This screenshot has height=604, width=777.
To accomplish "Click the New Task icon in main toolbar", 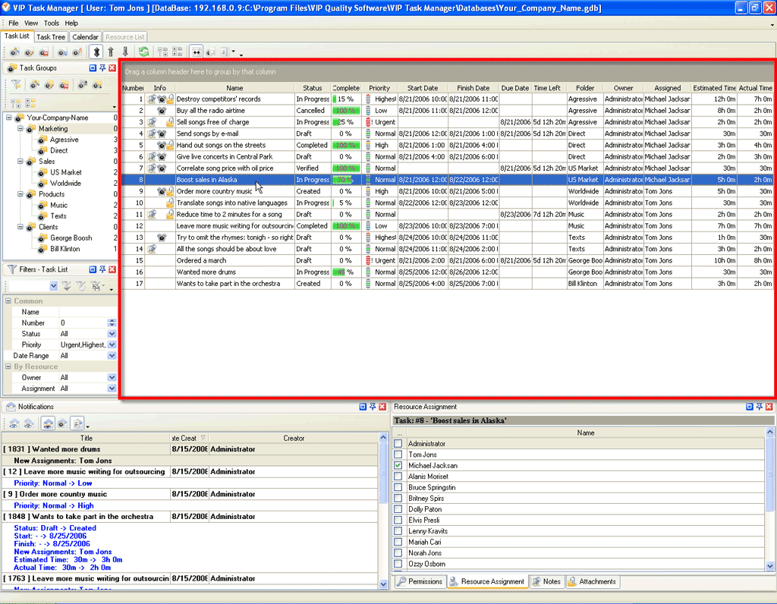I will (14, 52).
